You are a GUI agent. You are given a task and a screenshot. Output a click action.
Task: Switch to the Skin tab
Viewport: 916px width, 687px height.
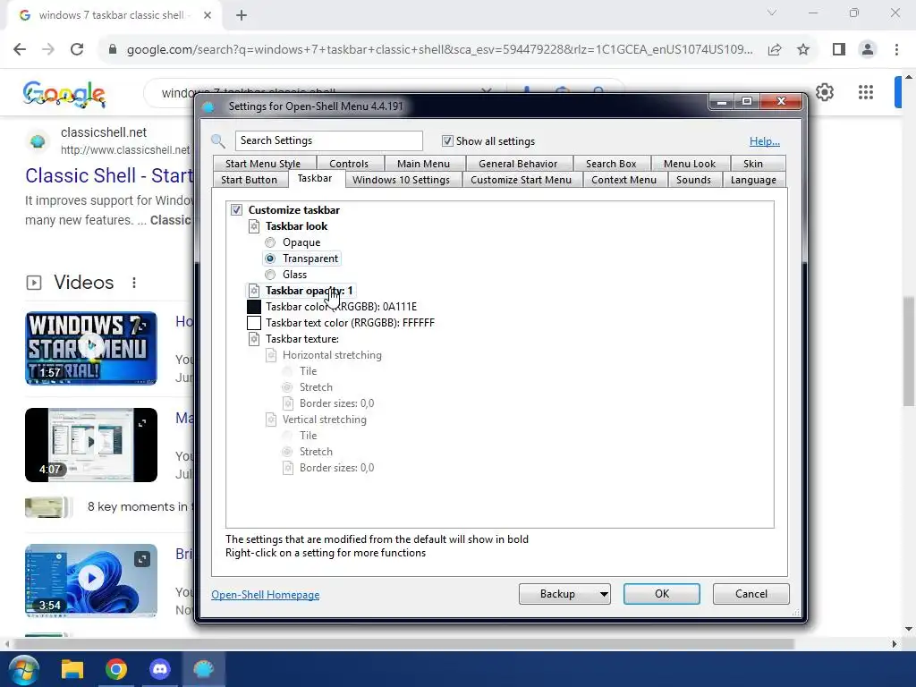pyautogui.click(x=753, y=164)
